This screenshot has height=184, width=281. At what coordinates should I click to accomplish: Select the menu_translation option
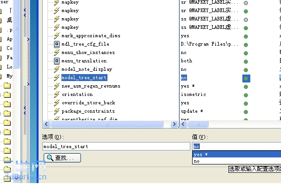click(x=84, y=61)
